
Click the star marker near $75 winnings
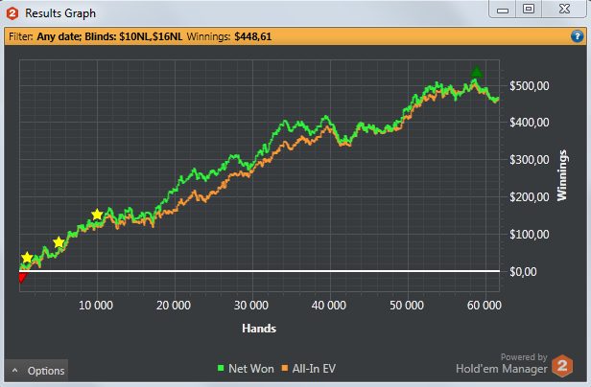[59, 242]
